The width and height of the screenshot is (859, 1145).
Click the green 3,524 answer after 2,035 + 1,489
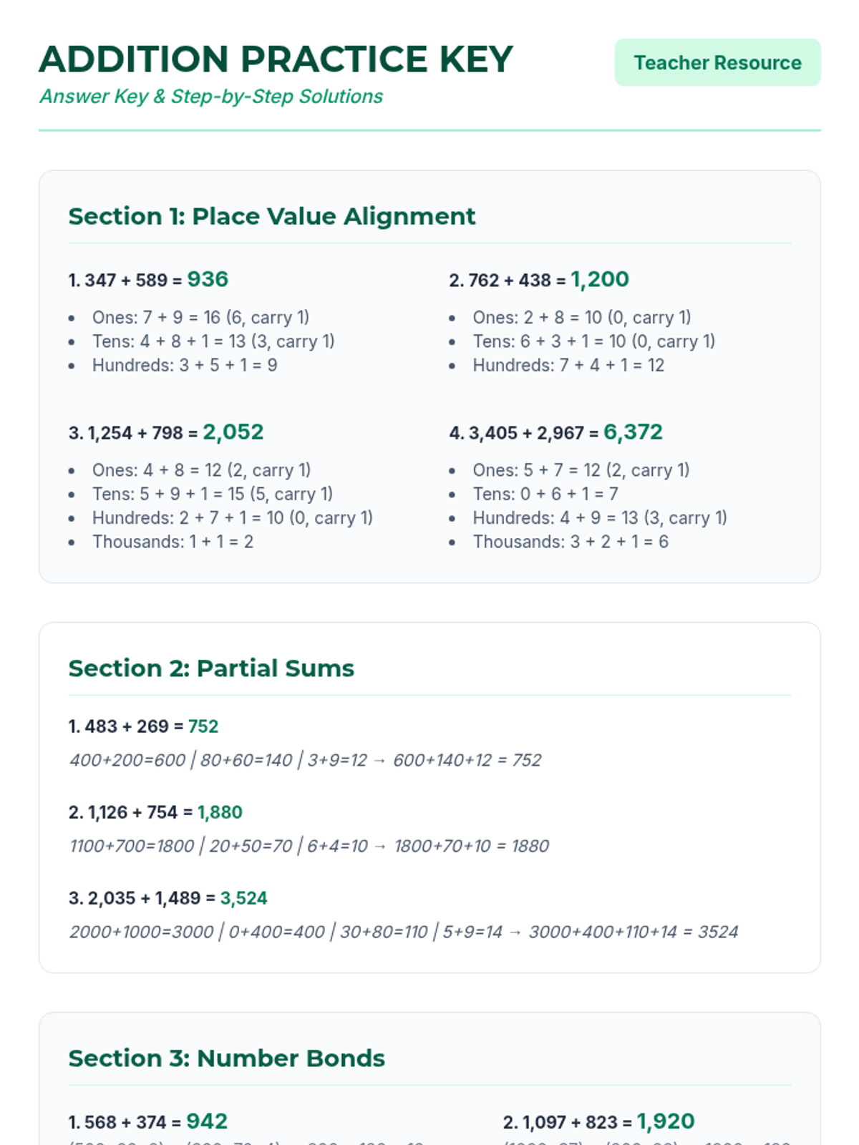(243, 898)
